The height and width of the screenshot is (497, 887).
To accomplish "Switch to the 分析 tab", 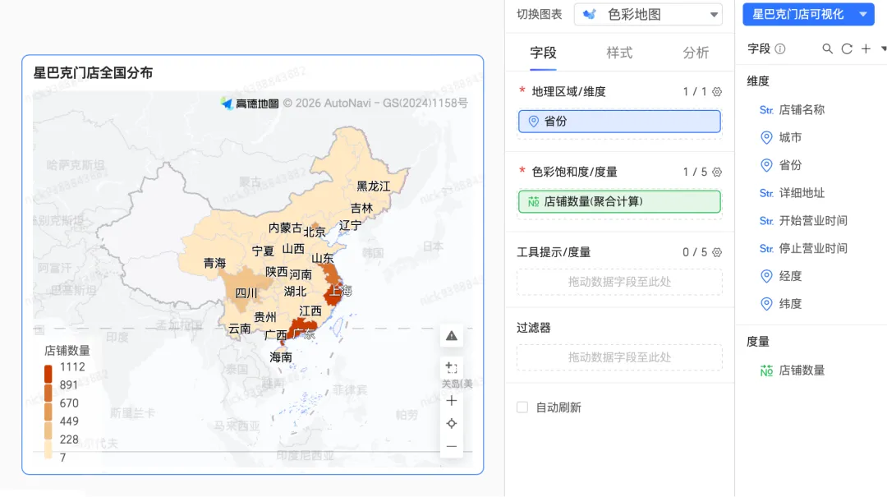I will coord(696,53).
